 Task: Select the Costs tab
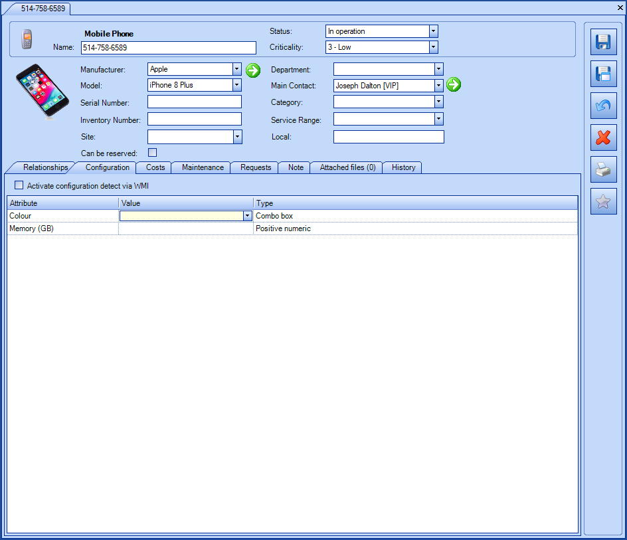[153, 167]
